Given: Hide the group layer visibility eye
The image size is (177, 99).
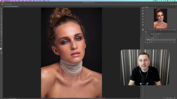Looking at the screenshot, I should 145,40.
